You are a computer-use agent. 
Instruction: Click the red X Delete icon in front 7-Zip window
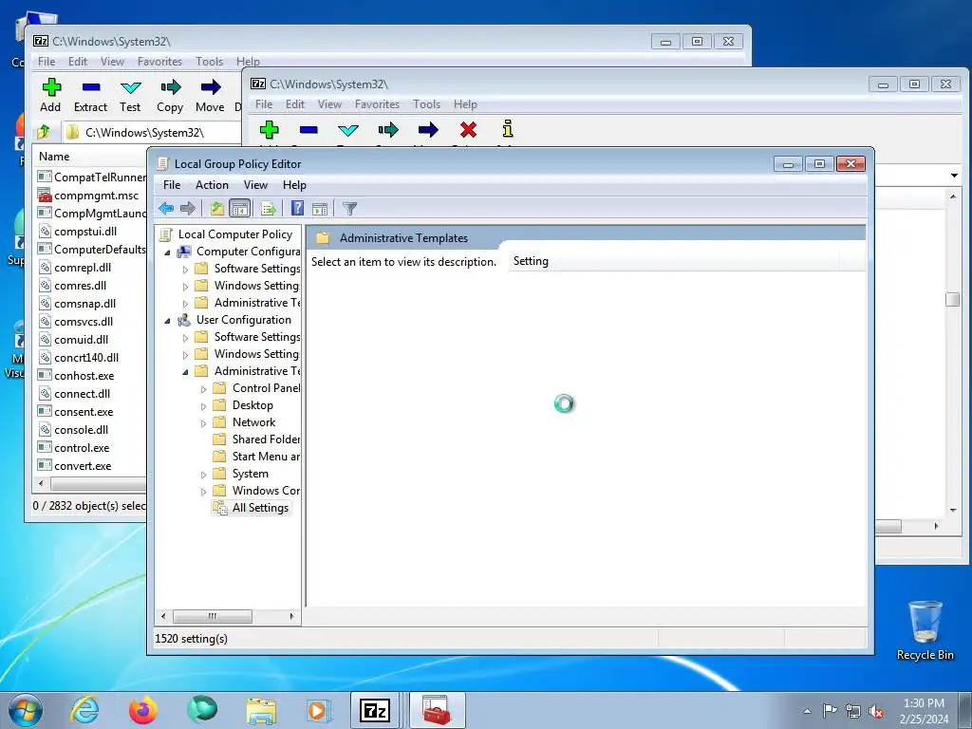(x=469, y=130)
